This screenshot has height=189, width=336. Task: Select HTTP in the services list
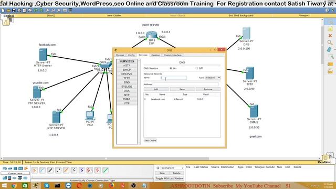point(127,66)
